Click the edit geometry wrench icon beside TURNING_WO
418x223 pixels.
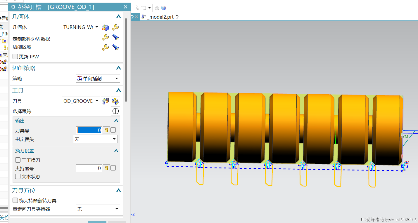[115, 27]
